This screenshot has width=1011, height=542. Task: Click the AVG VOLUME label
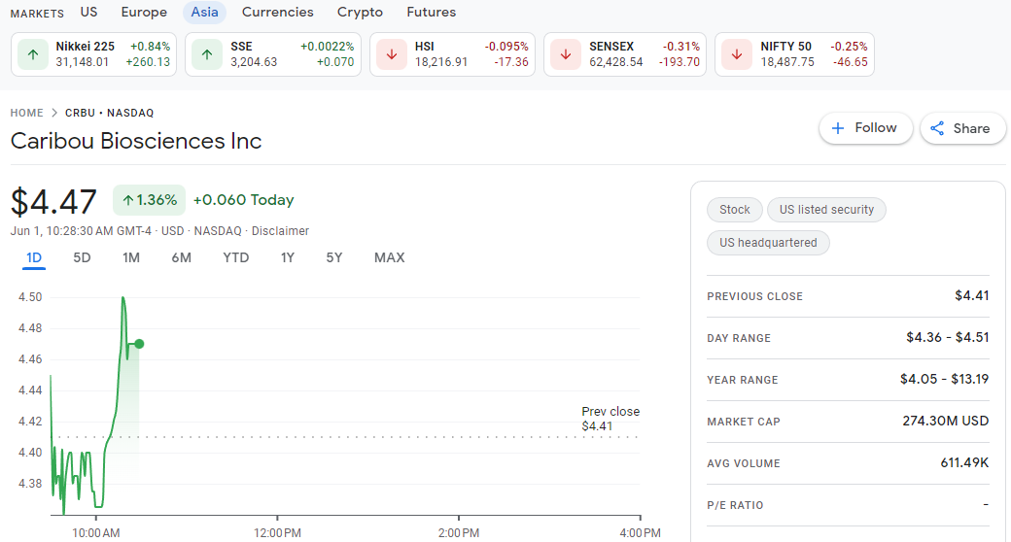point(744,463)
